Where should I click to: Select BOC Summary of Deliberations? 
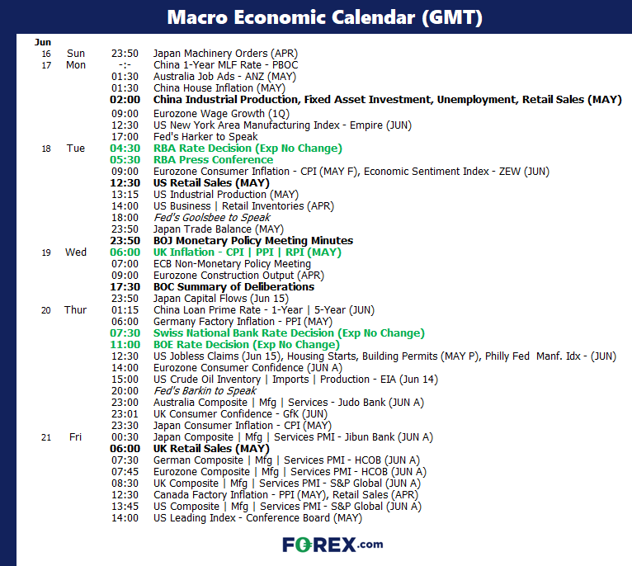click(233, 287)
